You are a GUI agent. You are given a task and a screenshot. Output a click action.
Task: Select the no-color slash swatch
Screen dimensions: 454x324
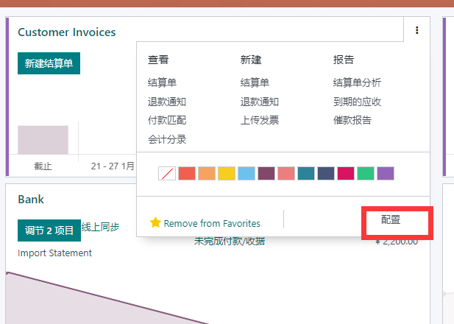click(x=167, y=173)
